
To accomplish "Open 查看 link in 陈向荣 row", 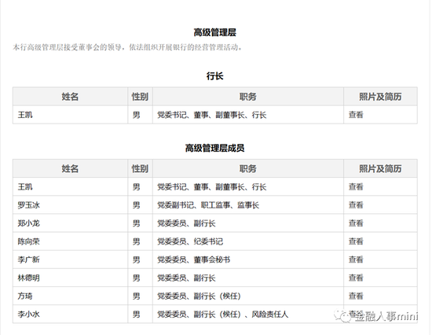I will (x=356, y=241).
